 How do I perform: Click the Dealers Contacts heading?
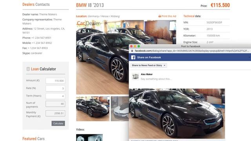[x=36, y=4]
